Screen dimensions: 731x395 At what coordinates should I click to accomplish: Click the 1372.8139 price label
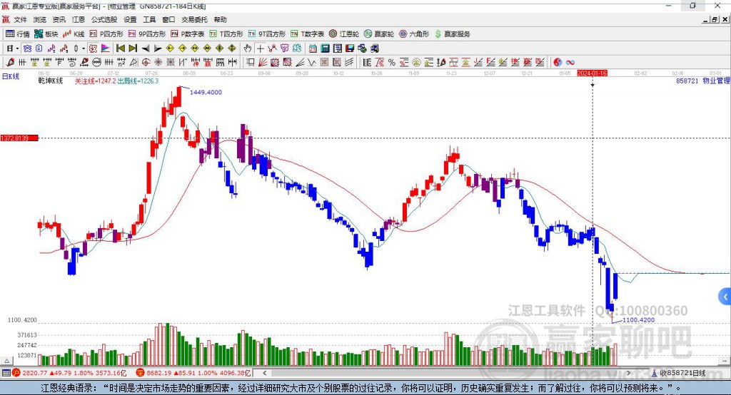pyautogui.click(x=19, y=138)
